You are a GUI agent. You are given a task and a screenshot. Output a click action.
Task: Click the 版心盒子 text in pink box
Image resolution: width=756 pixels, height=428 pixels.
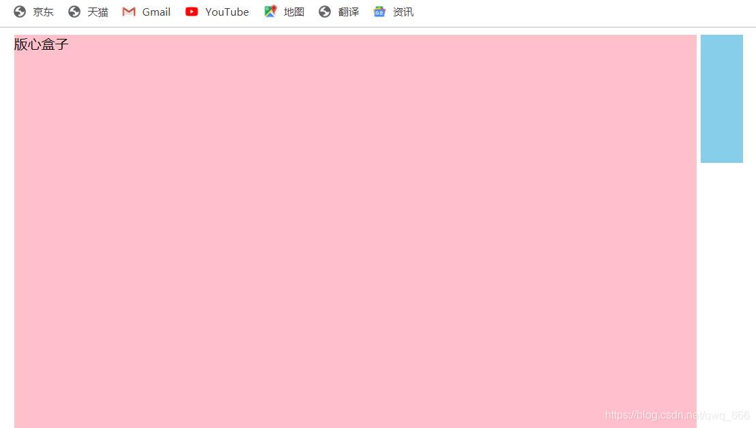(42, 44)
